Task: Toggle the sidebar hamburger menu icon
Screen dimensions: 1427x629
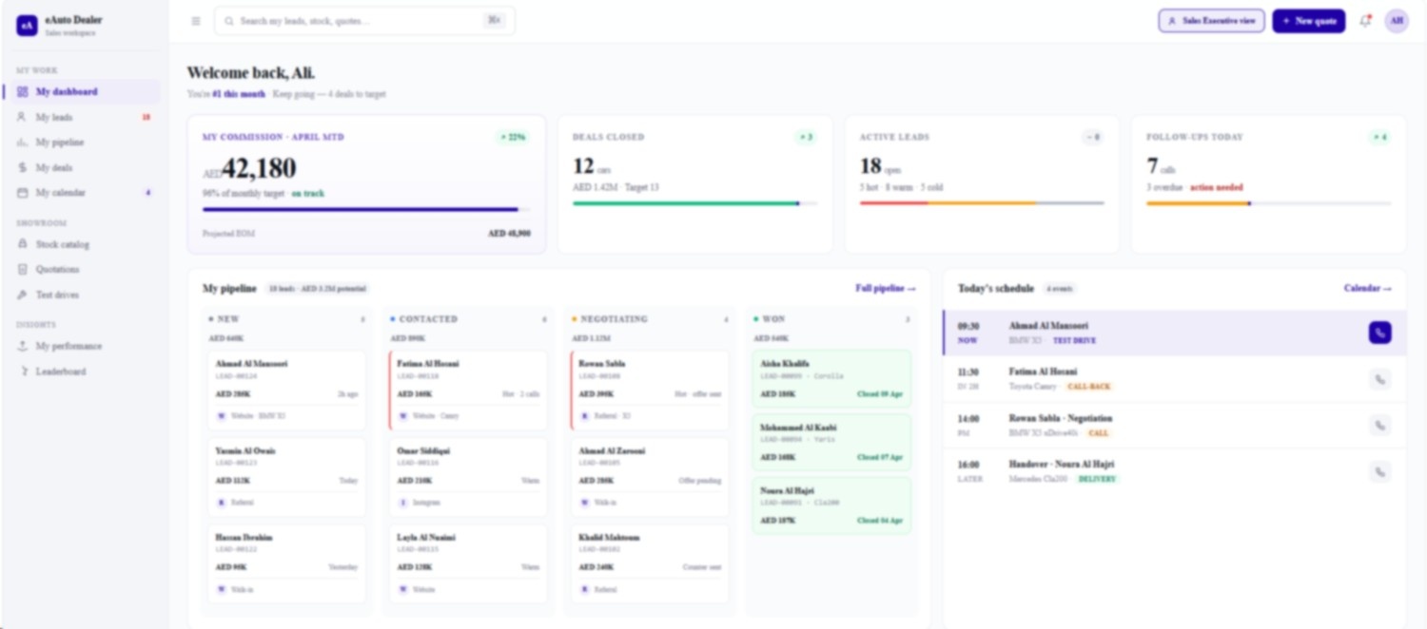Action: click(x=196, y=21)
